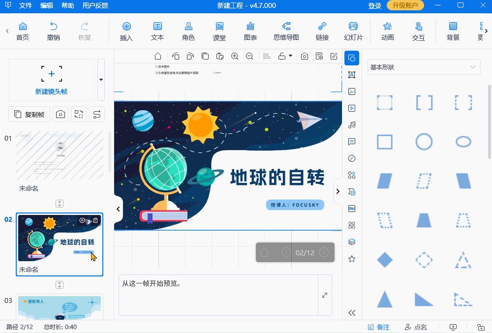The height and width of the screenshot is (333, 492).
Task: Open the 基本形状 shape category dropdown
Action: pos(424,67)
